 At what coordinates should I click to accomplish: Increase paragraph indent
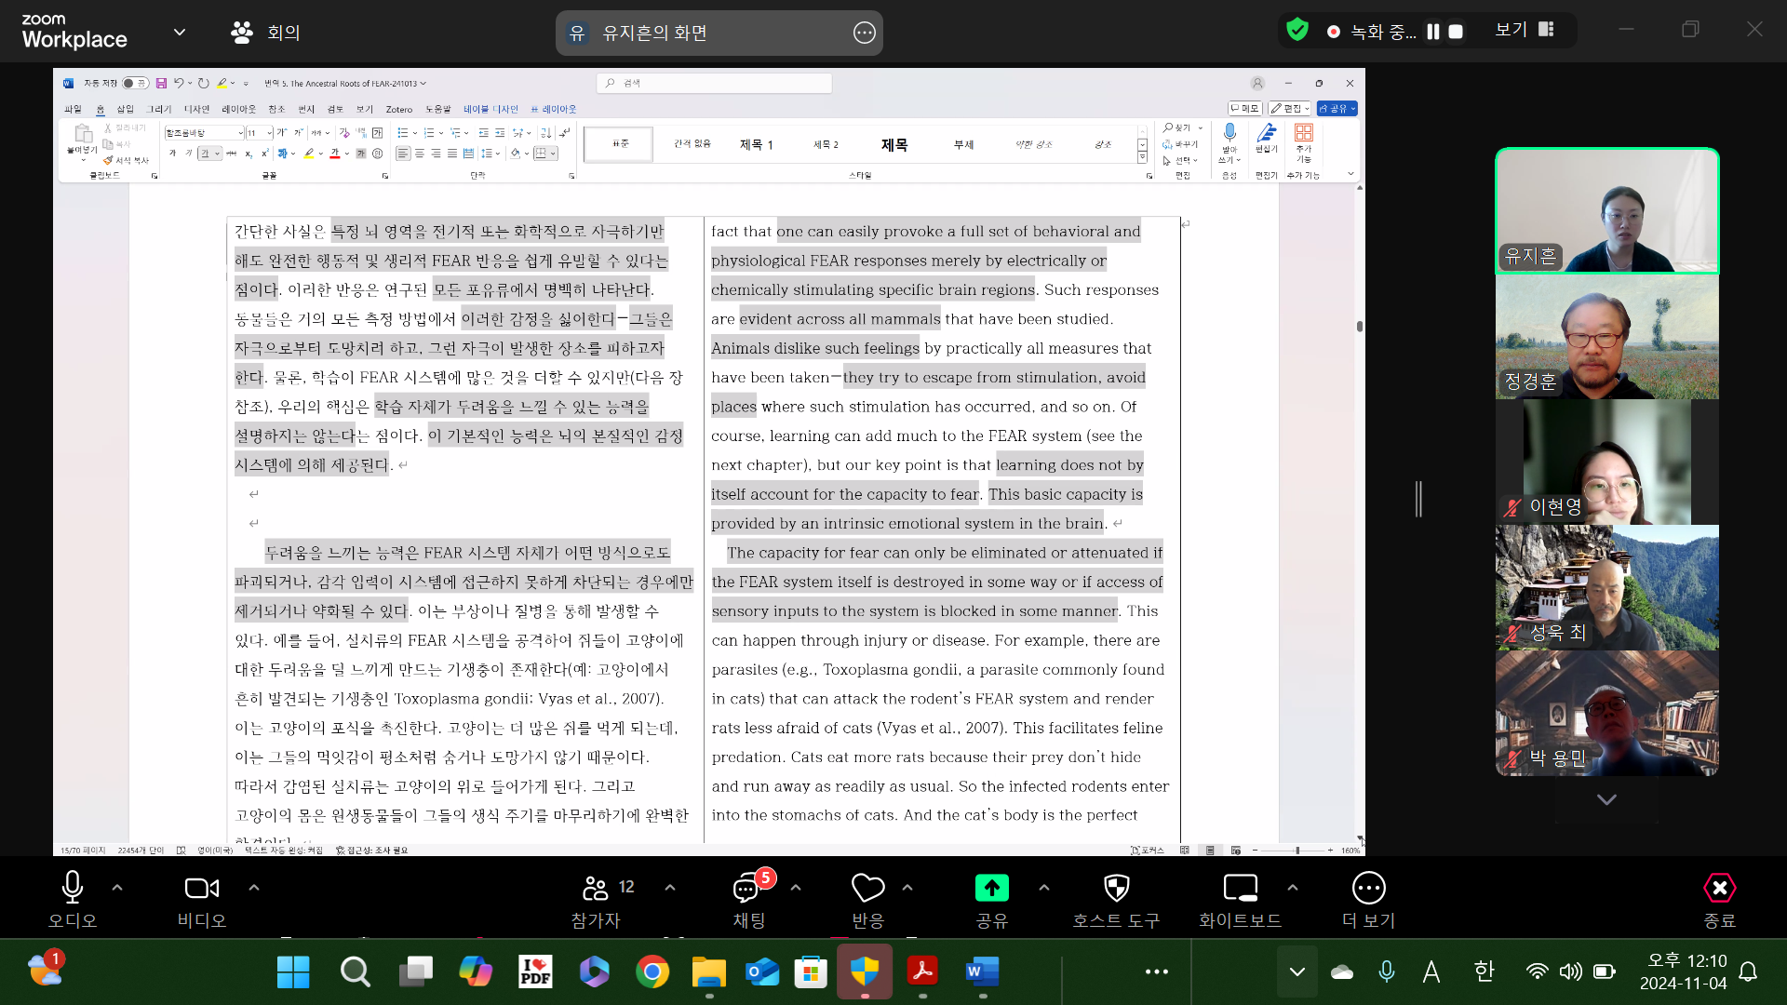pos(500,133)
